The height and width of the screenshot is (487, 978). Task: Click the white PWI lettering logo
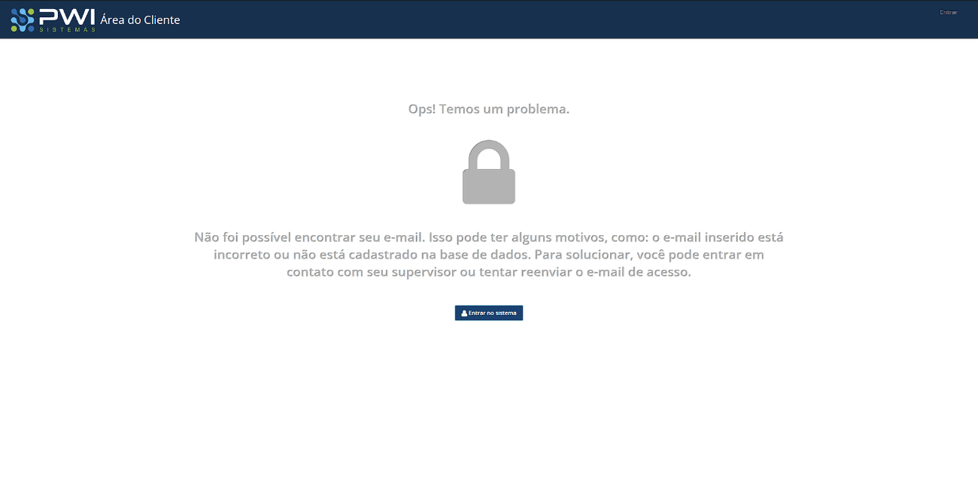67,16
